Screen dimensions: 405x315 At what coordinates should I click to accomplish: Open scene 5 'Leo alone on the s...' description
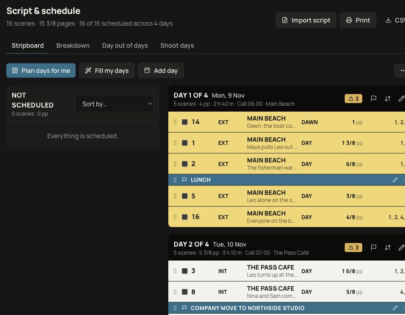coord(271,200)
